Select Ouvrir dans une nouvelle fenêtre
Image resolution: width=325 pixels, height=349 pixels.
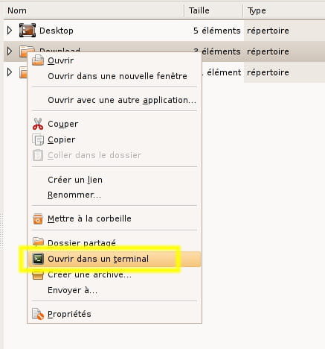118,76
